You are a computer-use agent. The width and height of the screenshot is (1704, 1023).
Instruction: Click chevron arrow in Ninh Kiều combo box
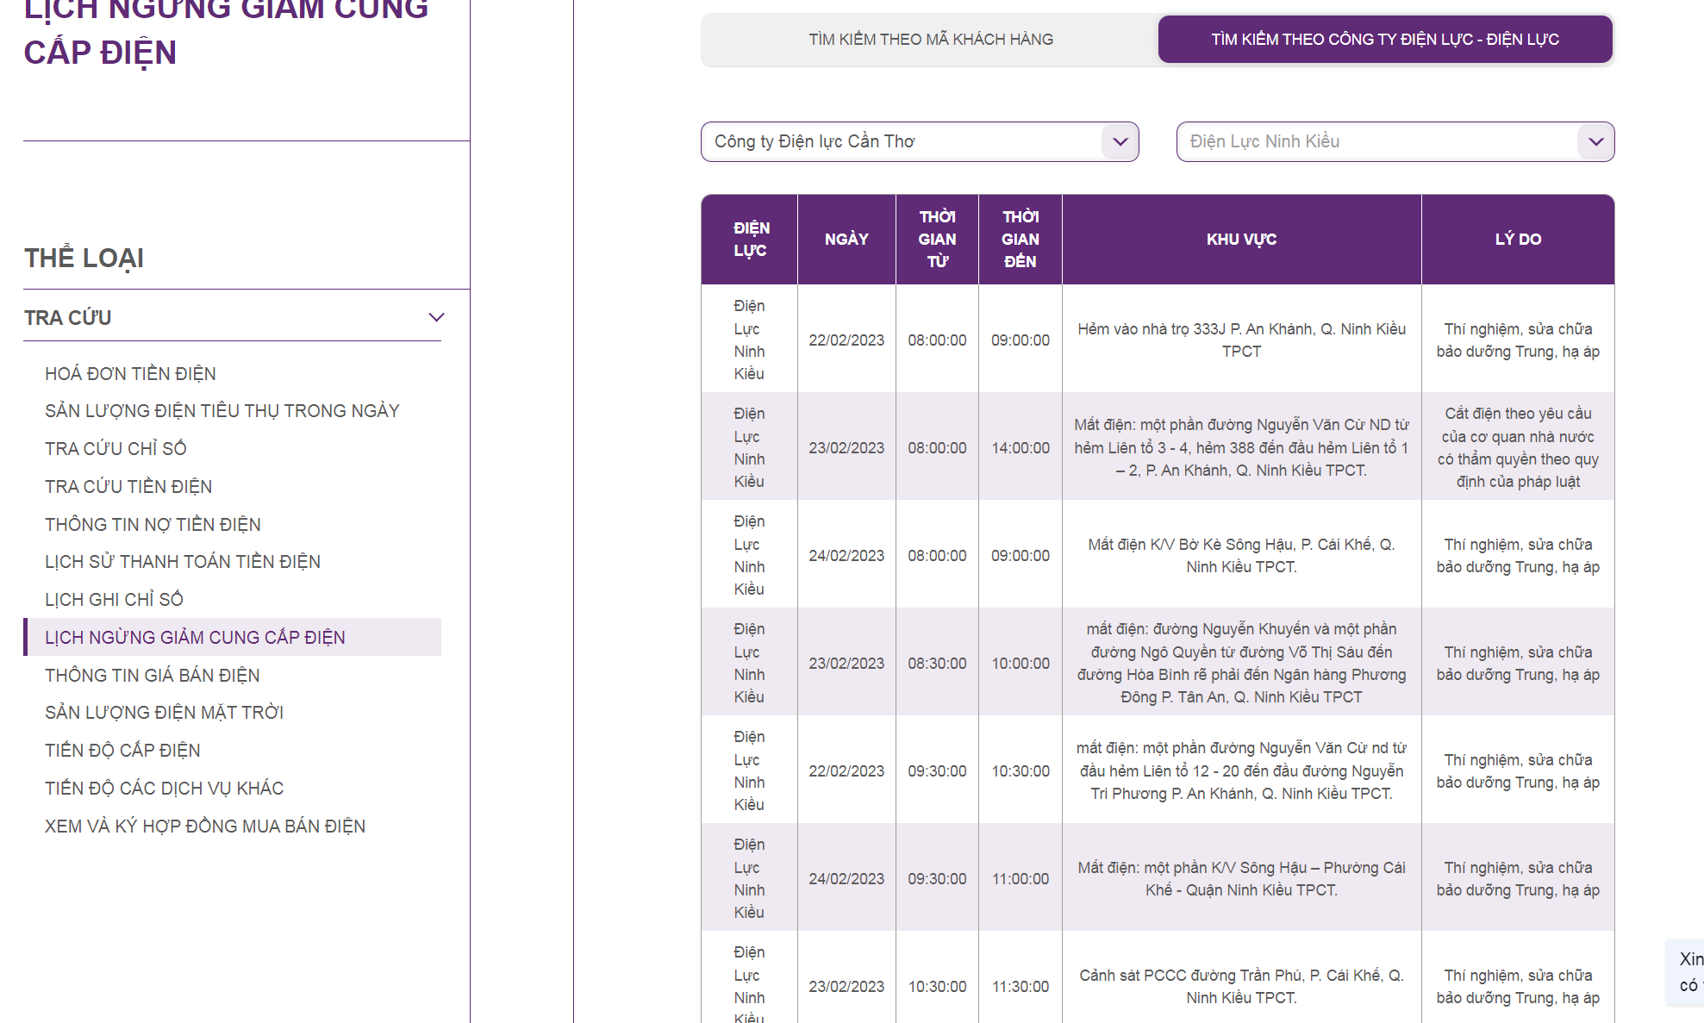1595,141
